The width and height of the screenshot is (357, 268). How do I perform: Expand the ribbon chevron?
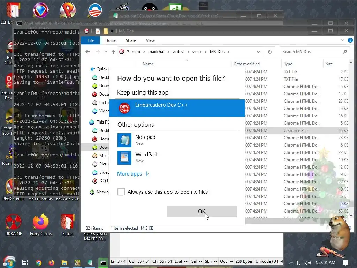point(343,40)
